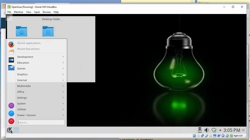The width and height of the screenshot is (250, 140).
Task: Click the panel settings hamburger icon beside clock
Action: (x=243, y=130)
